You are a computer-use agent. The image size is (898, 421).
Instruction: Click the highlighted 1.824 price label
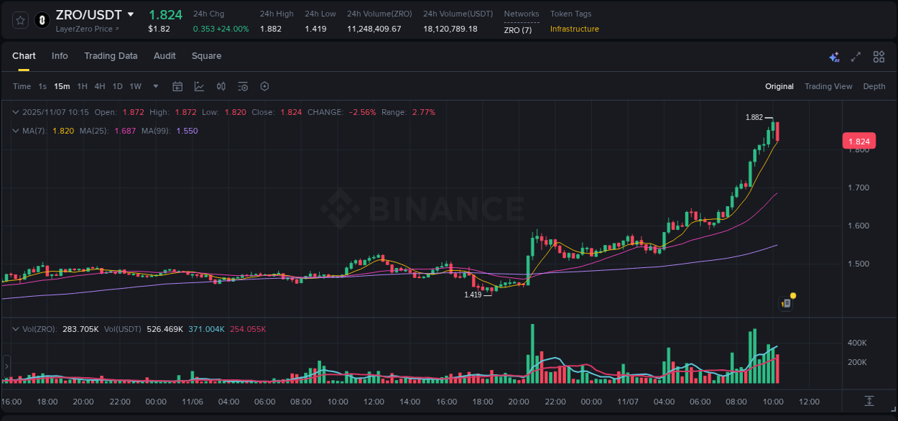[859, 141]
